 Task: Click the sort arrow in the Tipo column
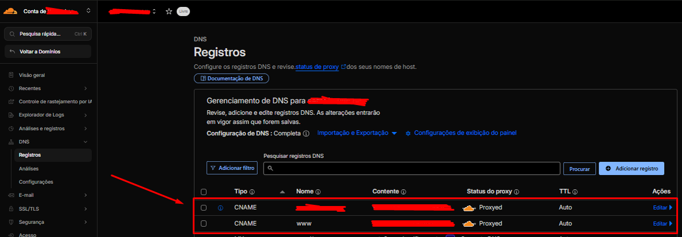[x=282, y=192]
